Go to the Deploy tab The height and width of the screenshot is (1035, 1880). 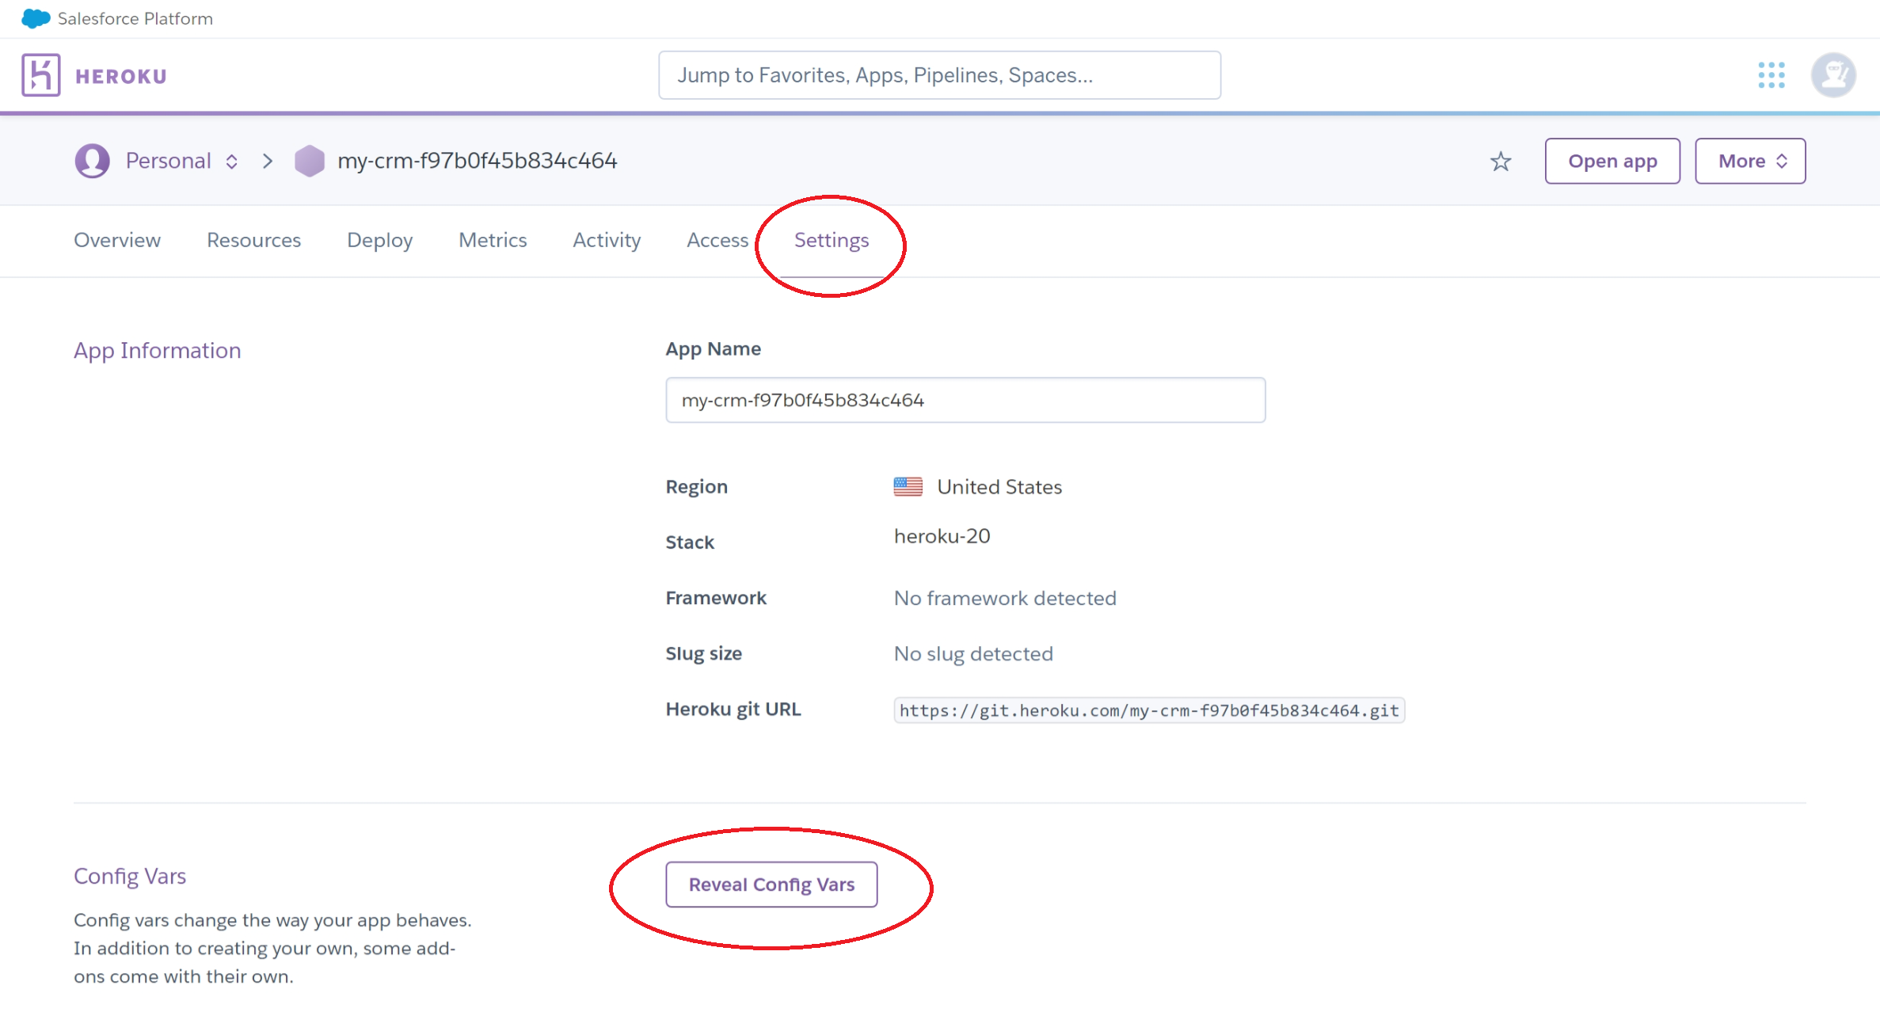(379, 240)
